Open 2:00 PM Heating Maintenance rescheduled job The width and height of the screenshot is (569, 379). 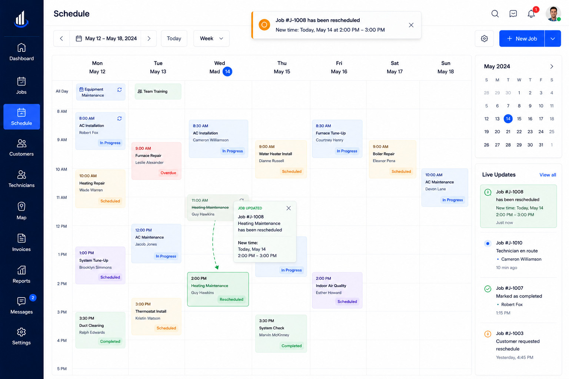pyautogui.click(x=218, y=289)
